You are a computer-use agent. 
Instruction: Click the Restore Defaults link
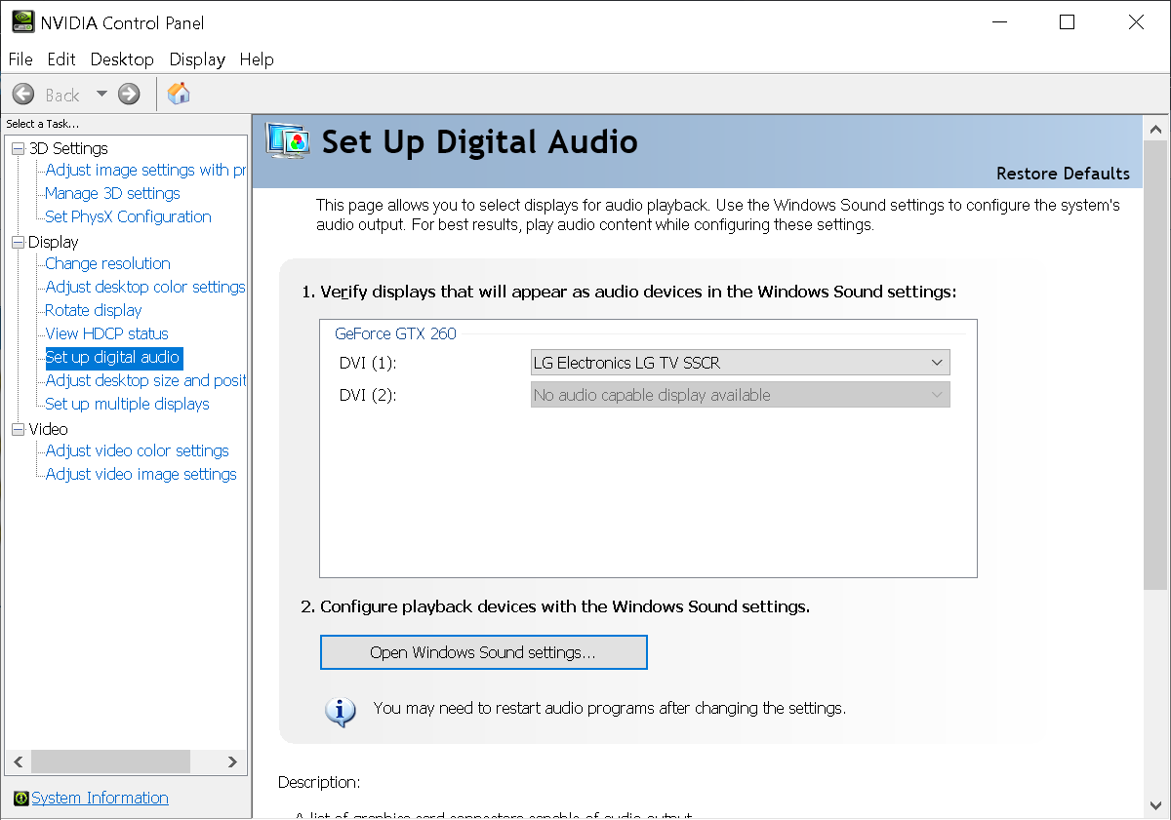point(1063,174)
